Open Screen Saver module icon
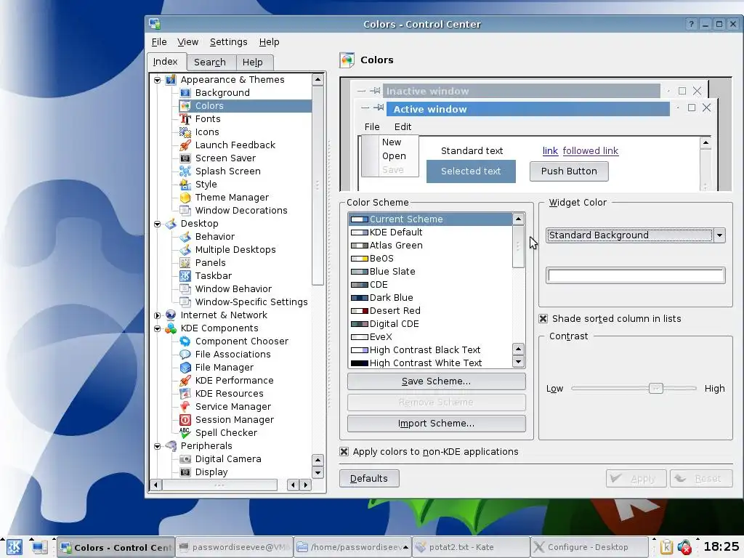Image resolution: width=744 pixels, height=558 pixels. pyautogui.click(x=185, y=158)
